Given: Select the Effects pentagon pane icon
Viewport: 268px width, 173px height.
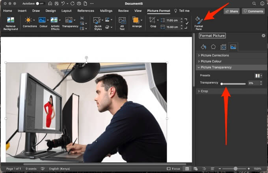Looking at the screenshot, I should [213, 47].
